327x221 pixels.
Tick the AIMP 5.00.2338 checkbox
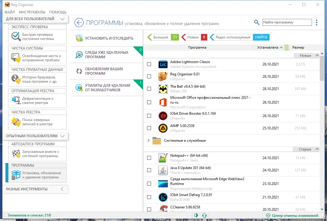[149, 128]
